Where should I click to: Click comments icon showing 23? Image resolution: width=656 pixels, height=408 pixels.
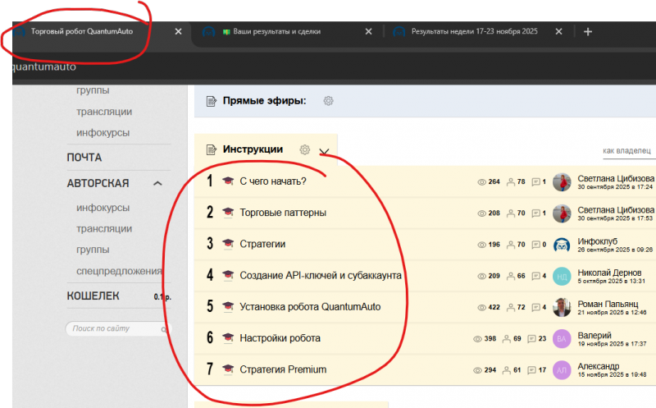pos(531,338)
